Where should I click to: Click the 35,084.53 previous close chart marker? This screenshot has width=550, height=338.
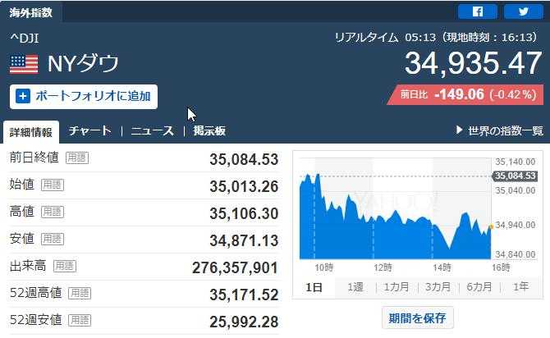pos(515,176)
